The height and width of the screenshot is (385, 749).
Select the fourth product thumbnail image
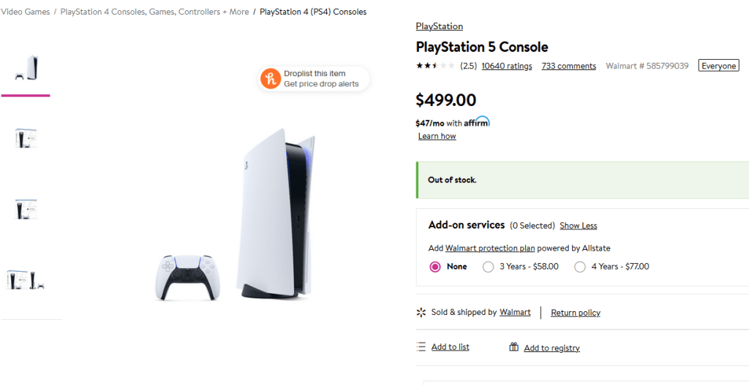tap(26, 279)
